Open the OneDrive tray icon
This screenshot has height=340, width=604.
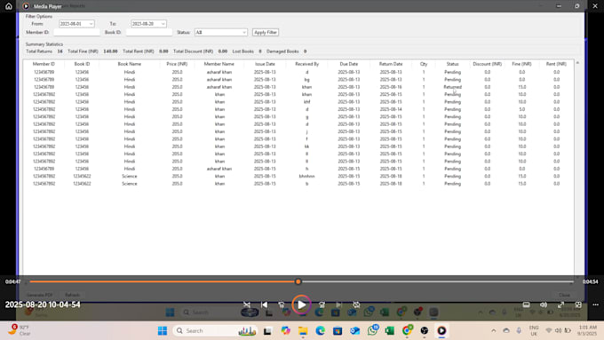[x=506, y=331]
